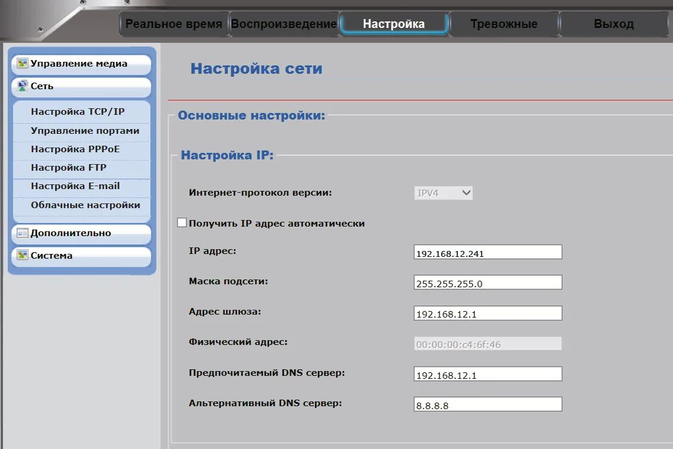Open the IPV4 protocol version dropdown
Viewport: 673px width, 449px height.
click(x=444, y=193)
